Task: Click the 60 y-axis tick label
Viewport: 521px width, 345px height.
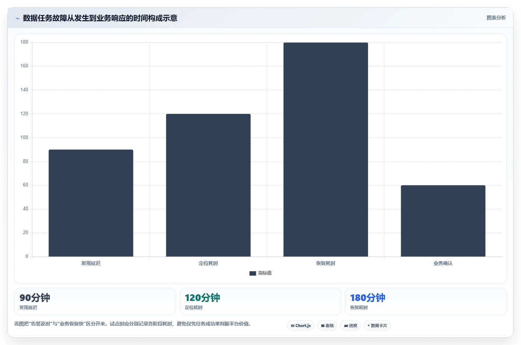Action: pyautogui.click(x=25, y=185)
